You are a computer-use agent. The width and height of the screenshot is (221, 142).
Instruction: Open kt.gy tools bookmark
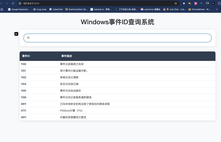pyautogui.click(x=40, y=9)
